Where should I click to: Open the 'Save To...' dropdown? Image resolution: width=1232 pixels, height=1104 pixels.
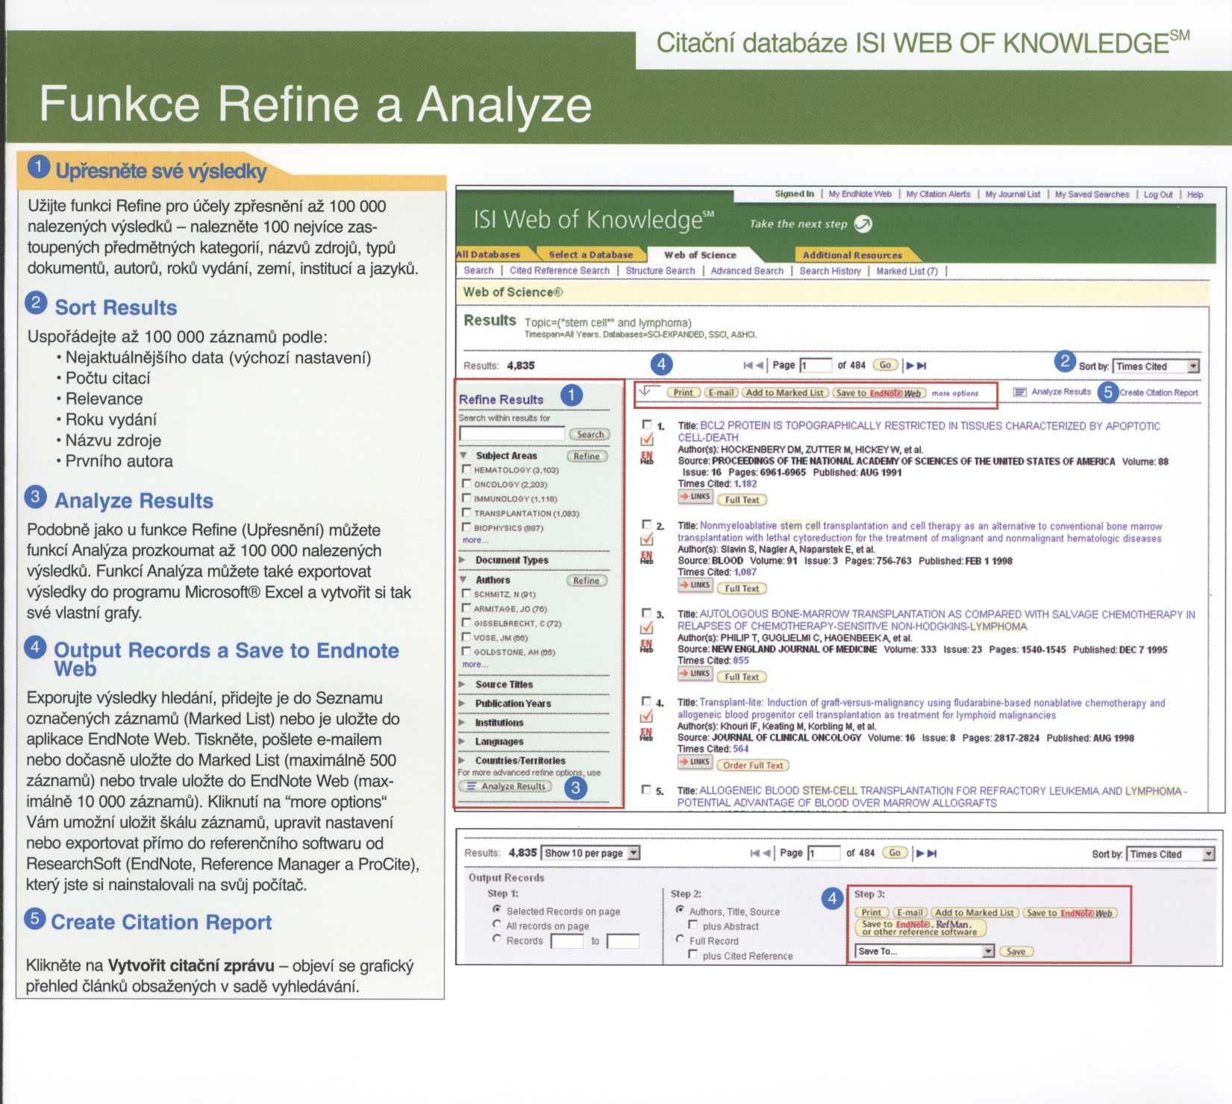click(x=925, y=951)
